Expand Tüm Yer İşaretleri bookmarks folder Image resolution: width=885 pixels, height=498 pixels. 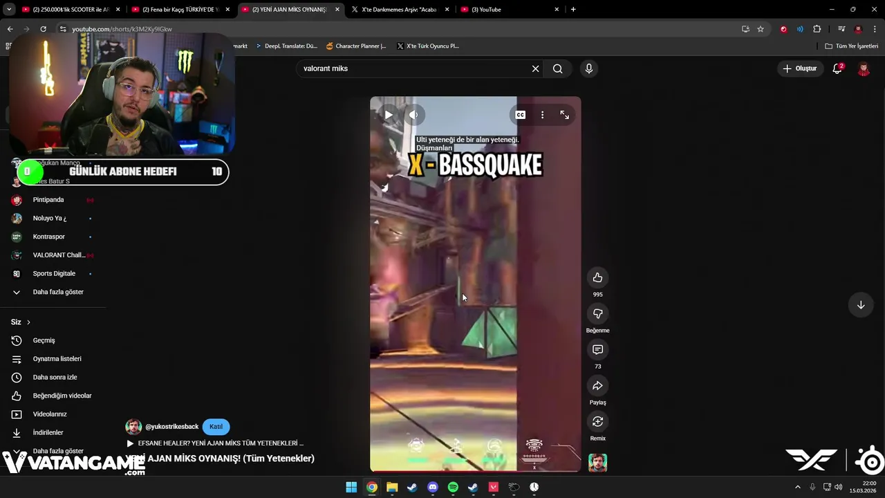point(851,46)
